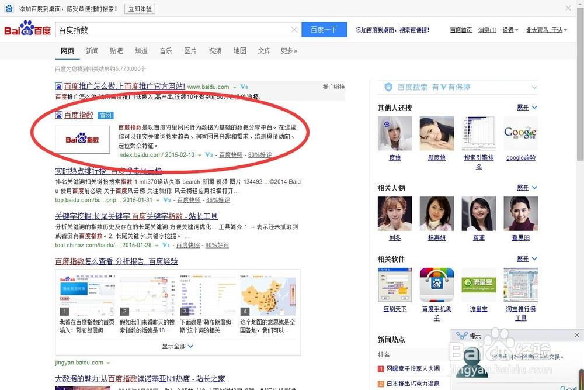Screen dimensions: 584x390
Task: Switch to 图片 tab
Action: click(x=190, y=51)
